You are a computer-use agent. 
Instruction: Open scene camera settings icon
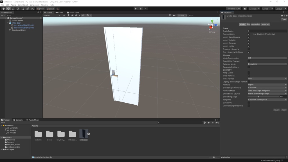tap(174, 15)
